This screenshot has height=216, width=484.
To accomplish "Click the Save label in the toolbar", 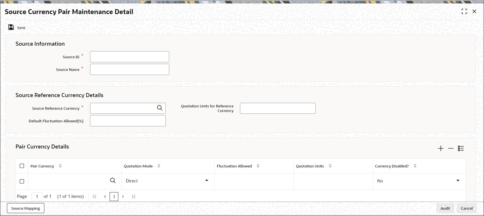I will click(21, 28).
